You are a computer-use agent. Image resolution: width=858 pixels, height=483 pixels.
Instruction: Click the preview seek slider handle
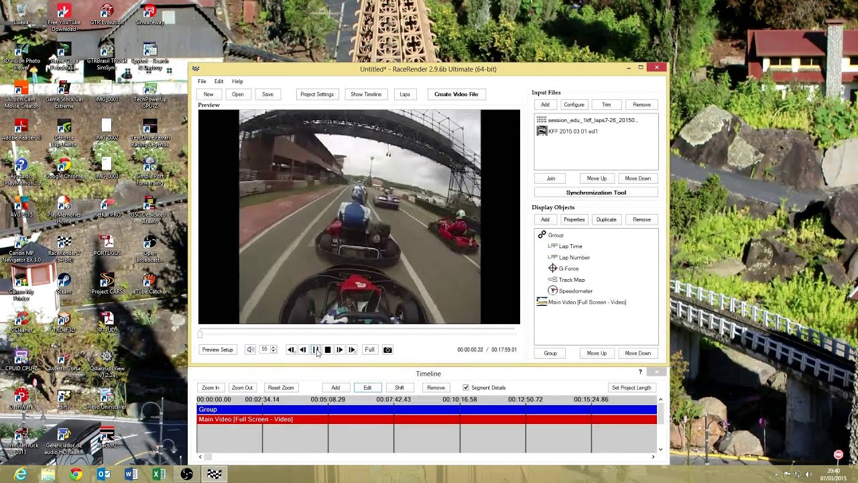pyautogui.click(x=200, y=334)
